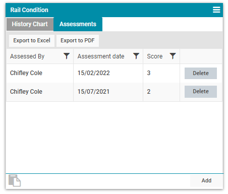
Task: Select the Assessments tab
Action: (x=78, y=24)
